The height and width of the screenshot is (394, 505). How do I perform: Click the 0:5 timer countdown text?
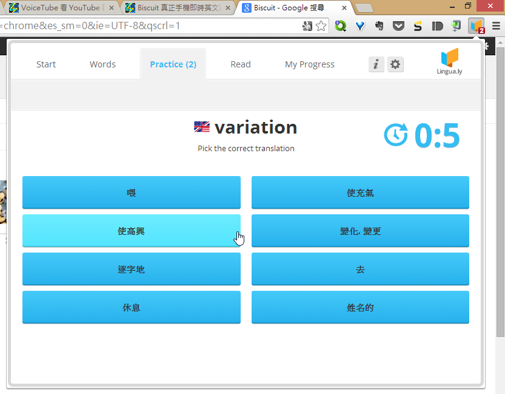pos(436,135)
